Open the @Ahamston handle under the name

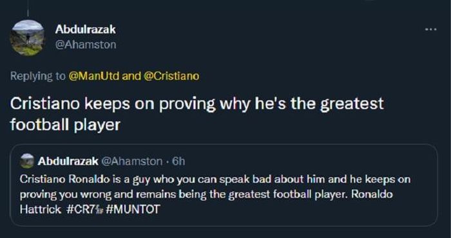point(86,45)
